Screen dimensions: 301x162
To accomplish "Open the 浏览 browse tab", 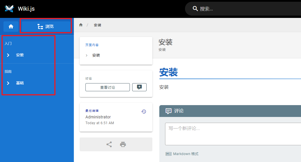I will coord(46,27).
